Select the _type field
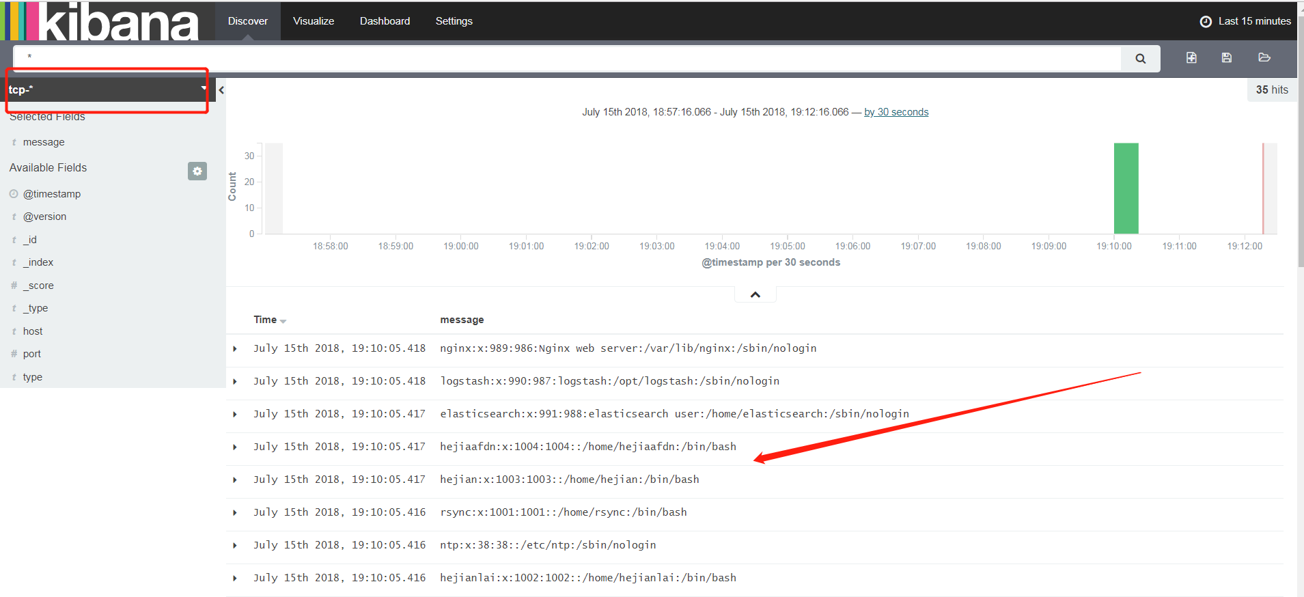1304x597 pixels. click(36, 308)
